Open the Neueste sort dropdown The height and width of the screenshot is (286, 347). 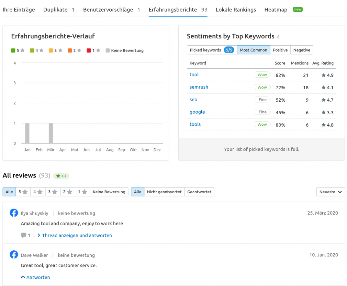point(331,192)
